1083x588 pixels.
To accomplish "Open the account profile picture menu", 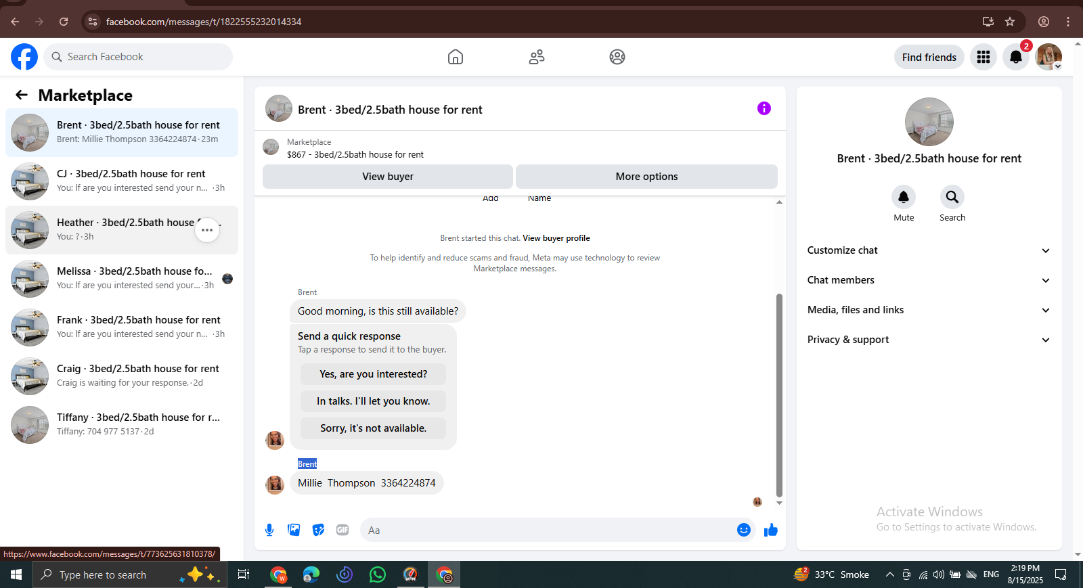I will [x=1048, y=57].
